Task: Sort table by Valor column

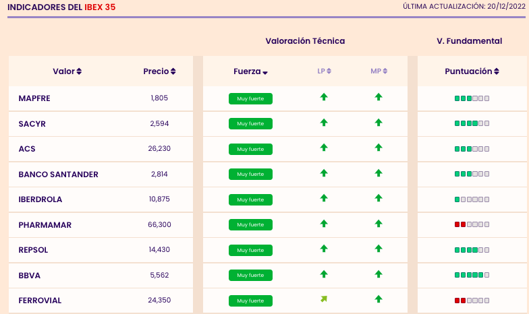Action: [x=67, y=71]
